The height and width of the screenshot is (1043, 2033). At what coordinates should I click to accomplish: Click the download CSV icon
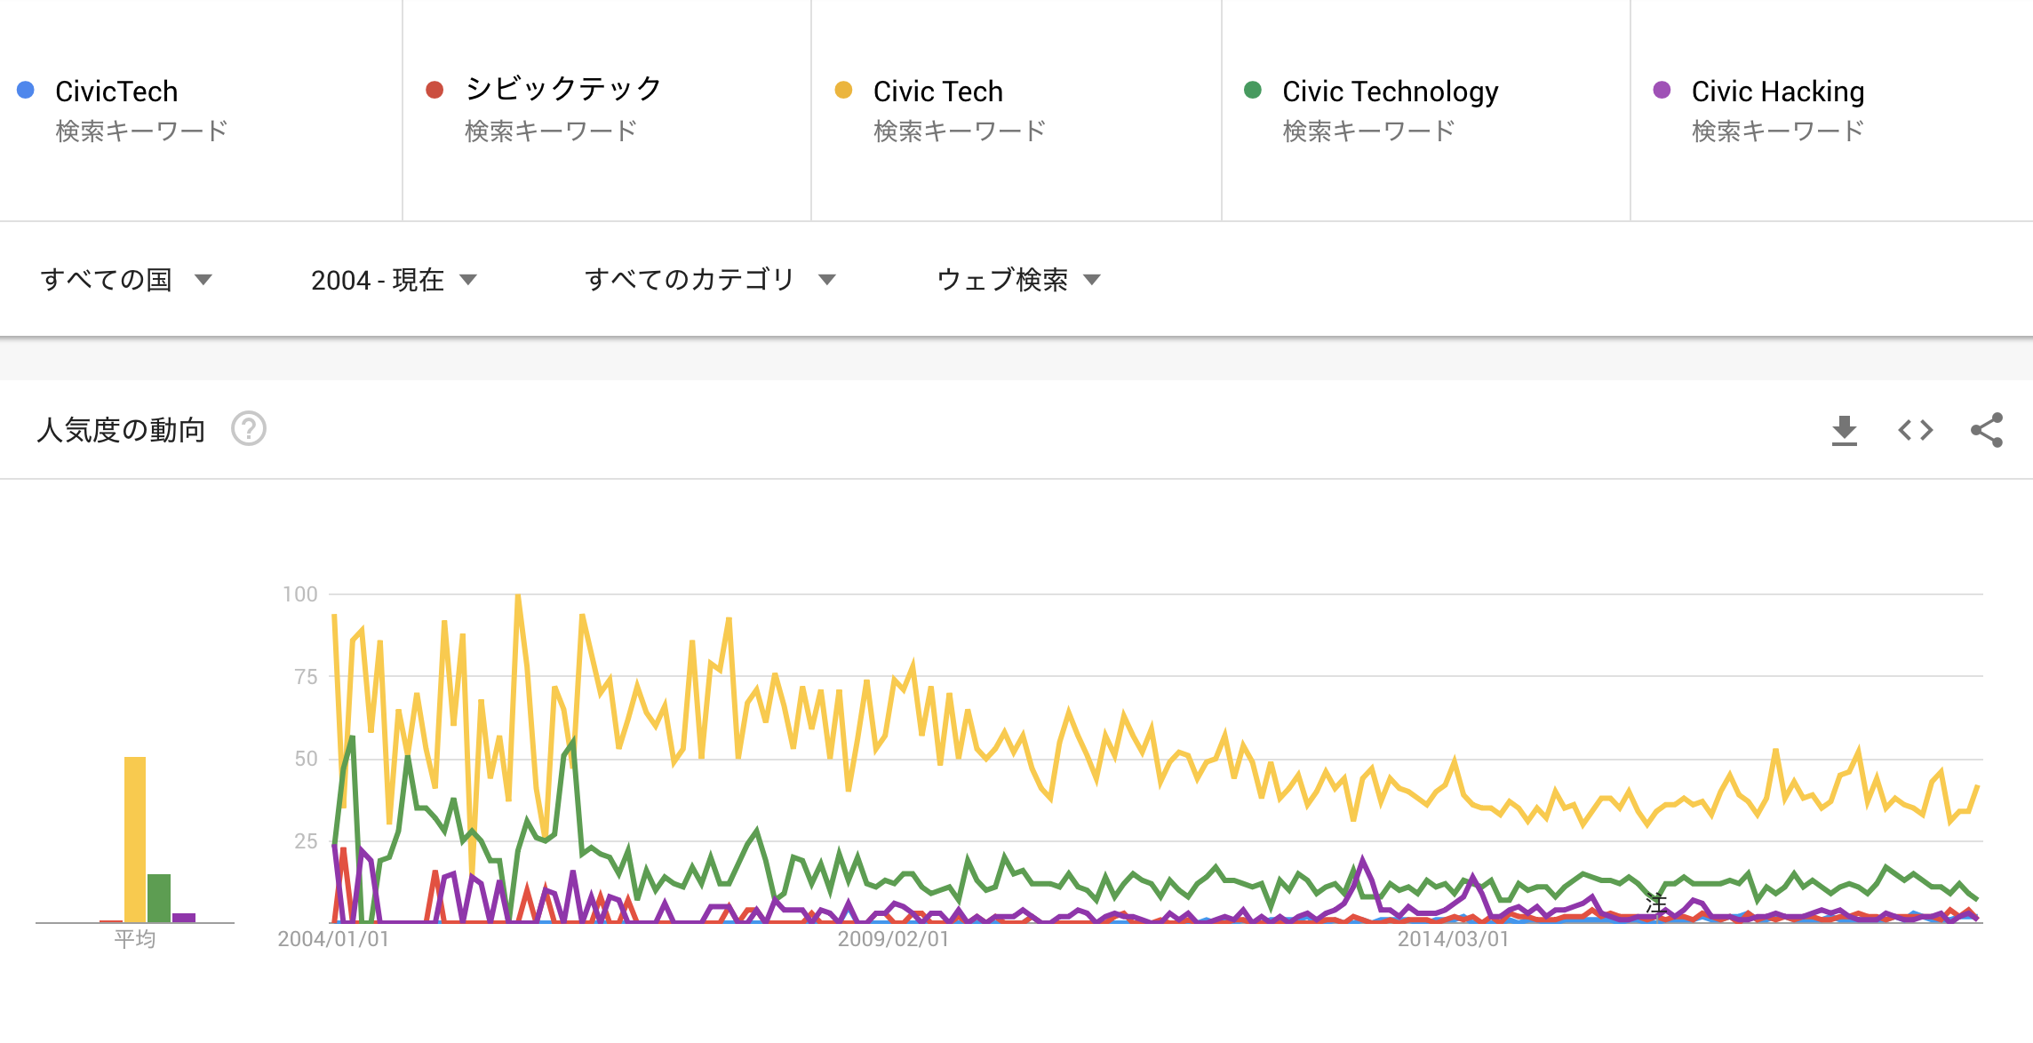click(x=1844, y=431)
